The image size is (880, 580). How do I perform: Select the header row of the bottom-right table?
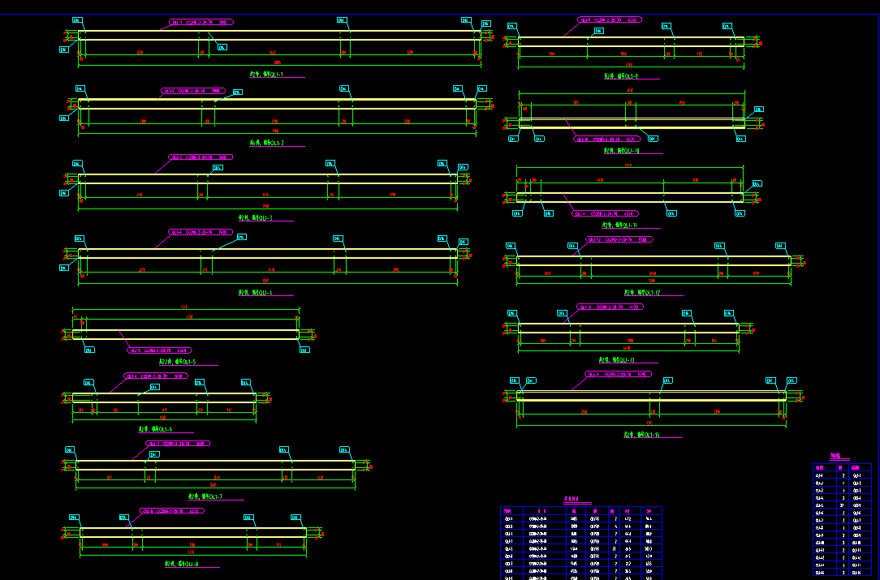point(841,467)
